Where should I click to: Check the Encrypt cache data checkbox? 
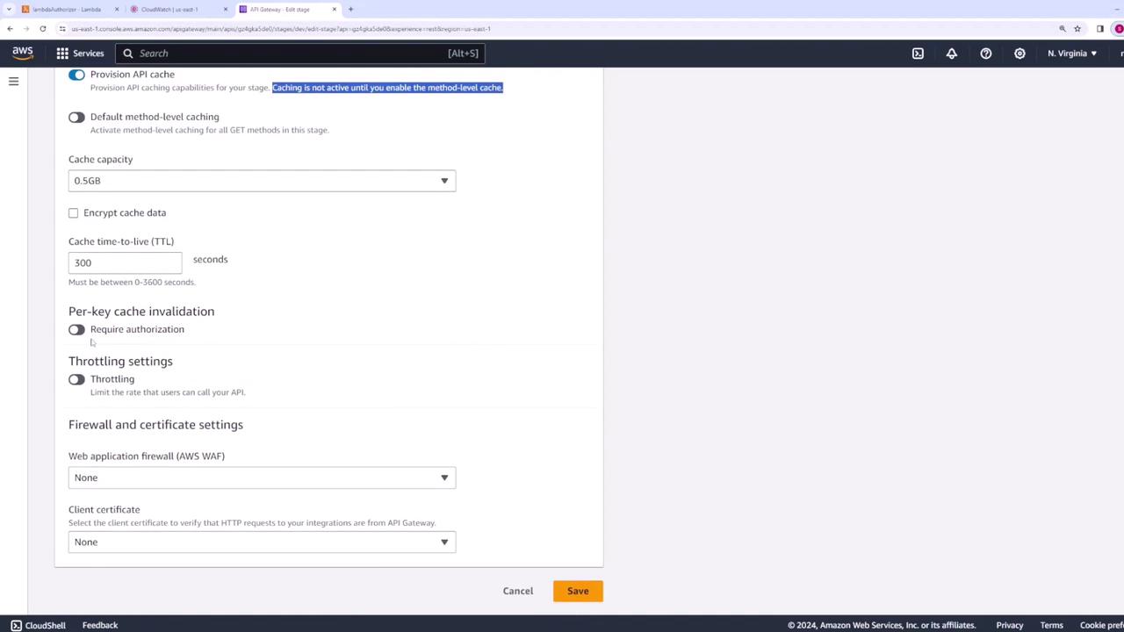point(74,212)
